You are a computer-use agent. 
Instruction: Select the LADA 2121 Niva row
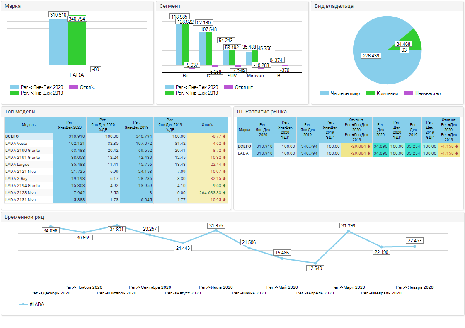tap(29, 172)
